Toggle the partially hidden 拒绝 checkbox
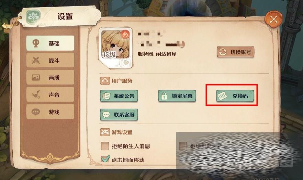The width and height of the screenshot is (303, 180). (x=183, y=146)
